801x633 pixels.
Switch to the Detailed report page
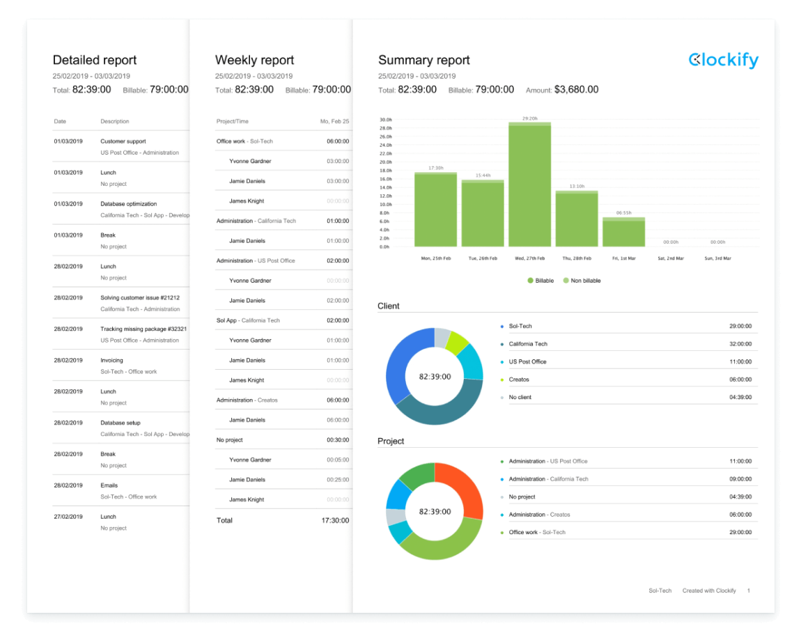click(95, 60)
